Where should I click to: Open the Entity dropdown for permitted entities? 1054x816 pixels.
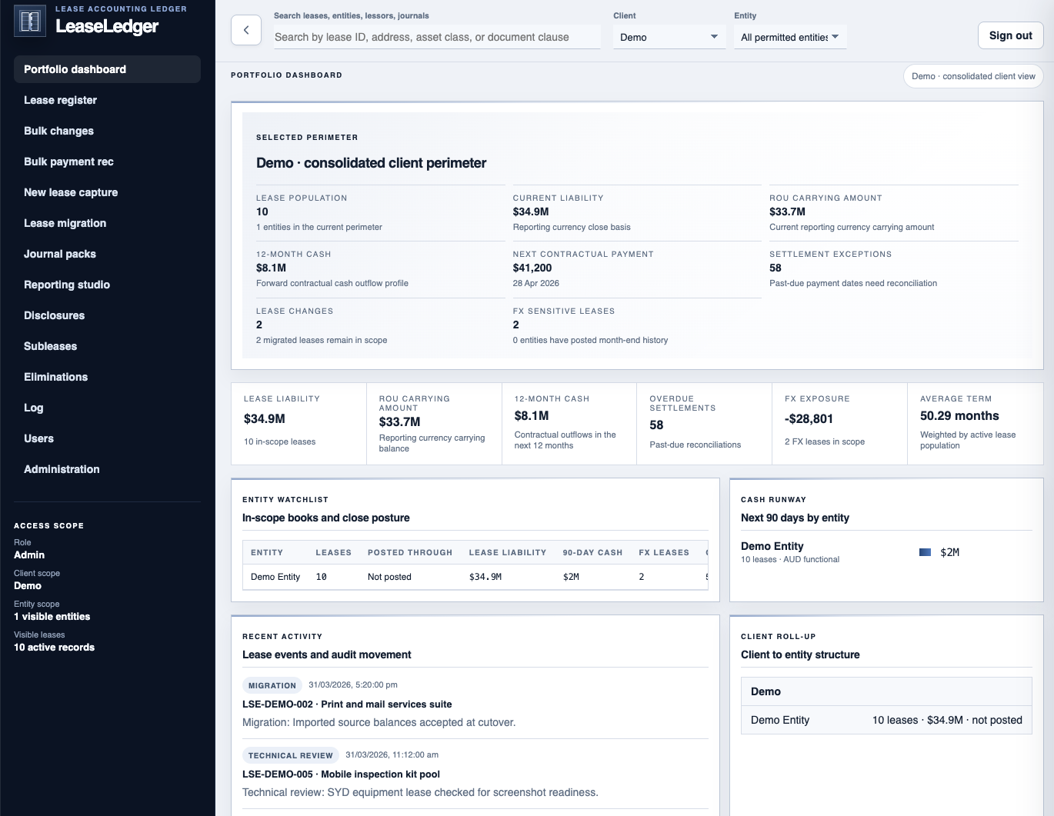tap(789, 36)
